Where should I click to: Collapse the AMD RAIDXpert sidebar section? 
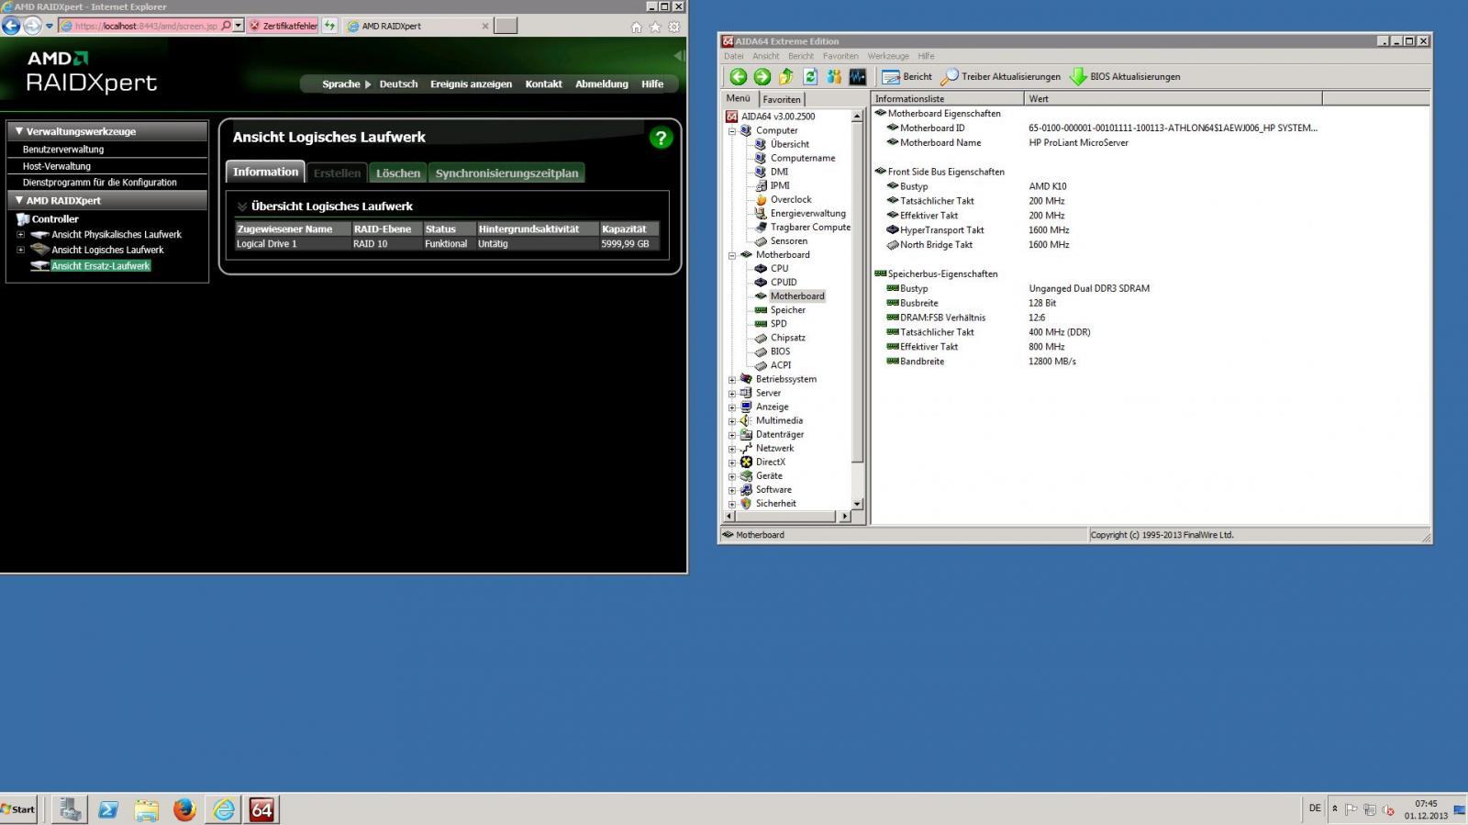pos(18,200)
